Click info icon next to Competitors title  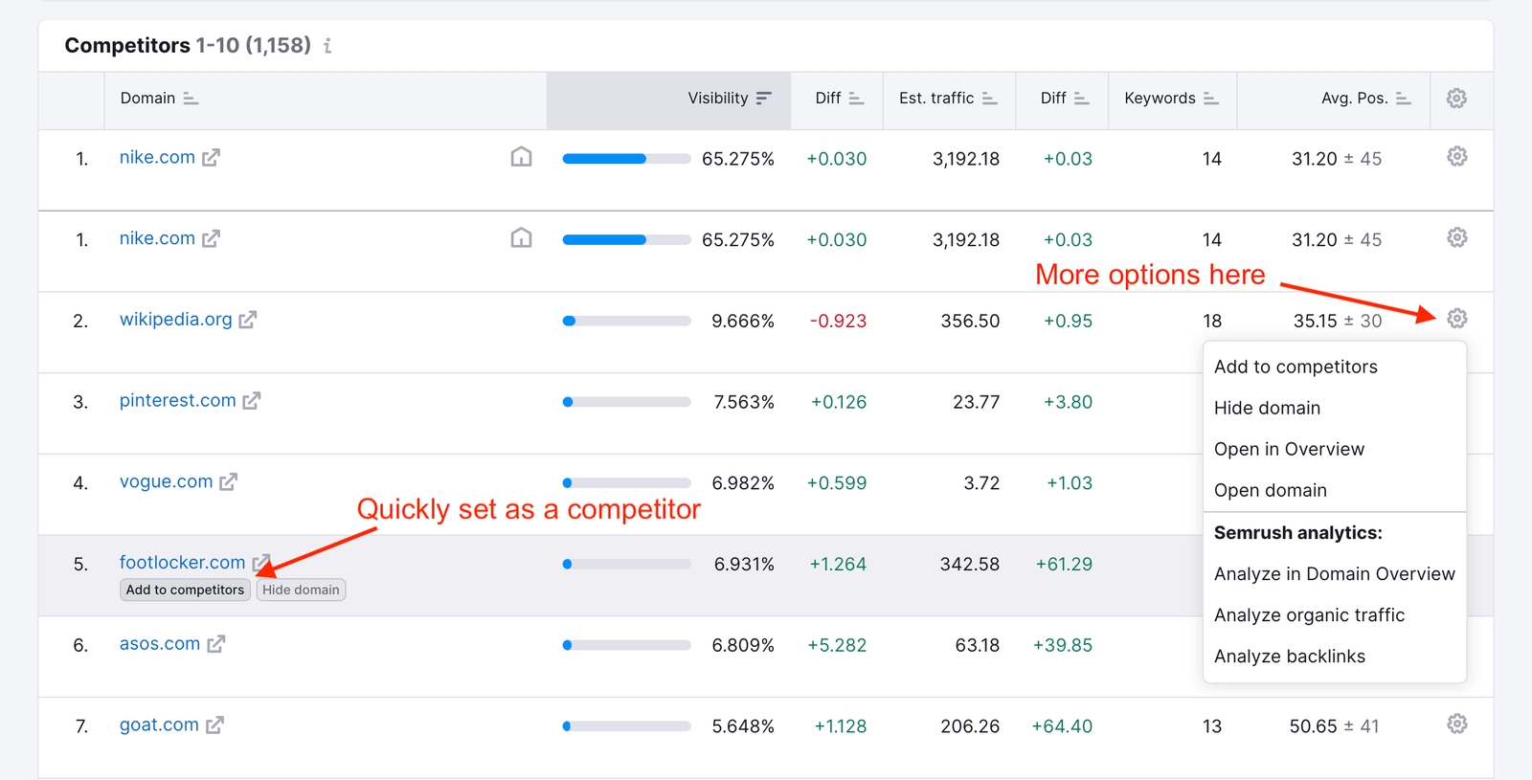[327, 46]
